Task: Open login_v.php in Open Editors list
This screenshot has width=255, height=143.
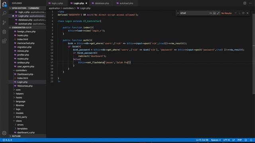Action: click(27, 12)
